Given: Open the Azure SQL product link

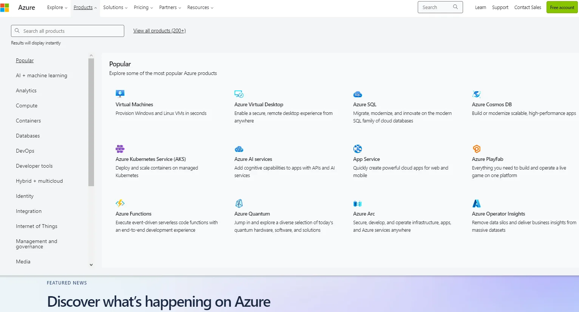Looking at the screenshot, I should click(x=365, y=104).
